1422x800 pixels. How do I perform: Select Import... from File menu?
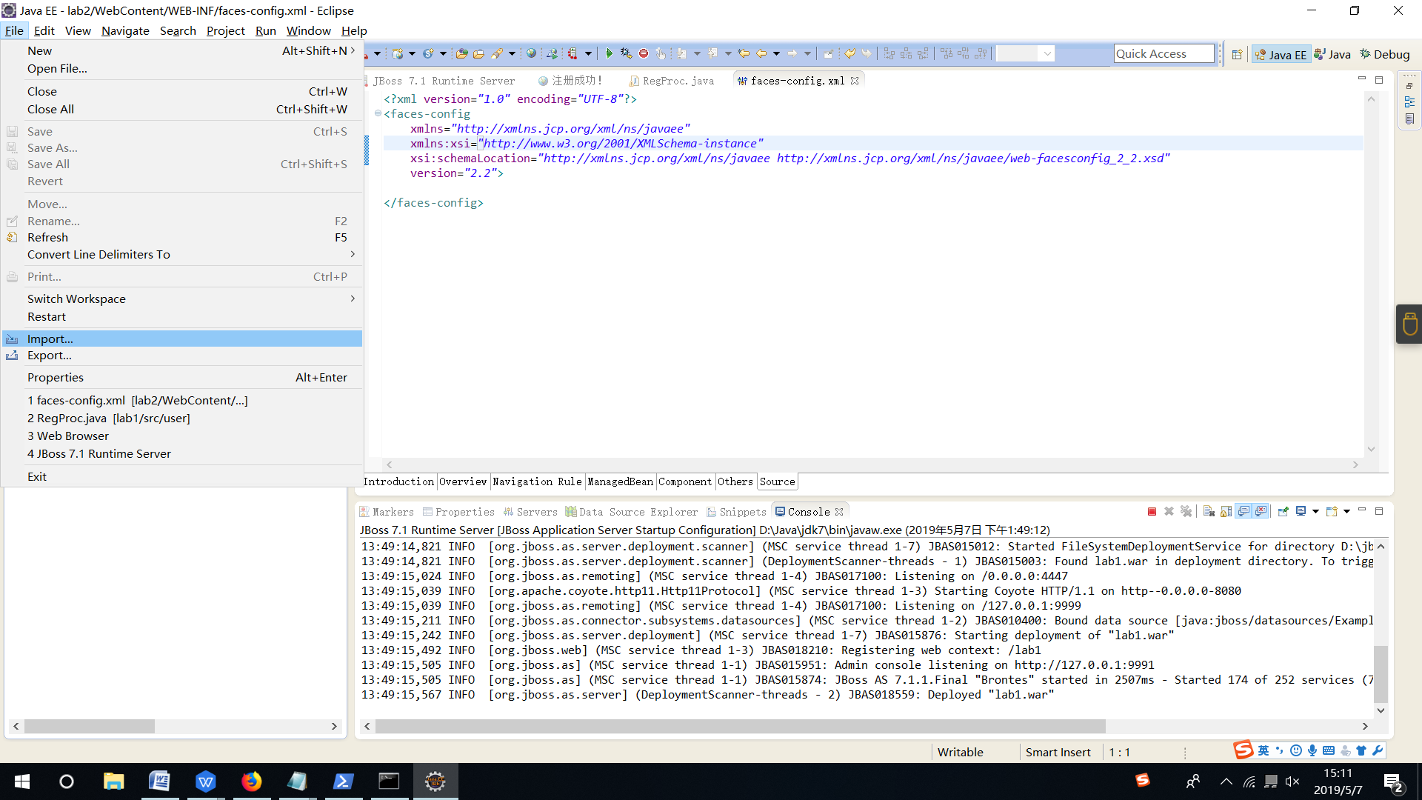(50, 339)
